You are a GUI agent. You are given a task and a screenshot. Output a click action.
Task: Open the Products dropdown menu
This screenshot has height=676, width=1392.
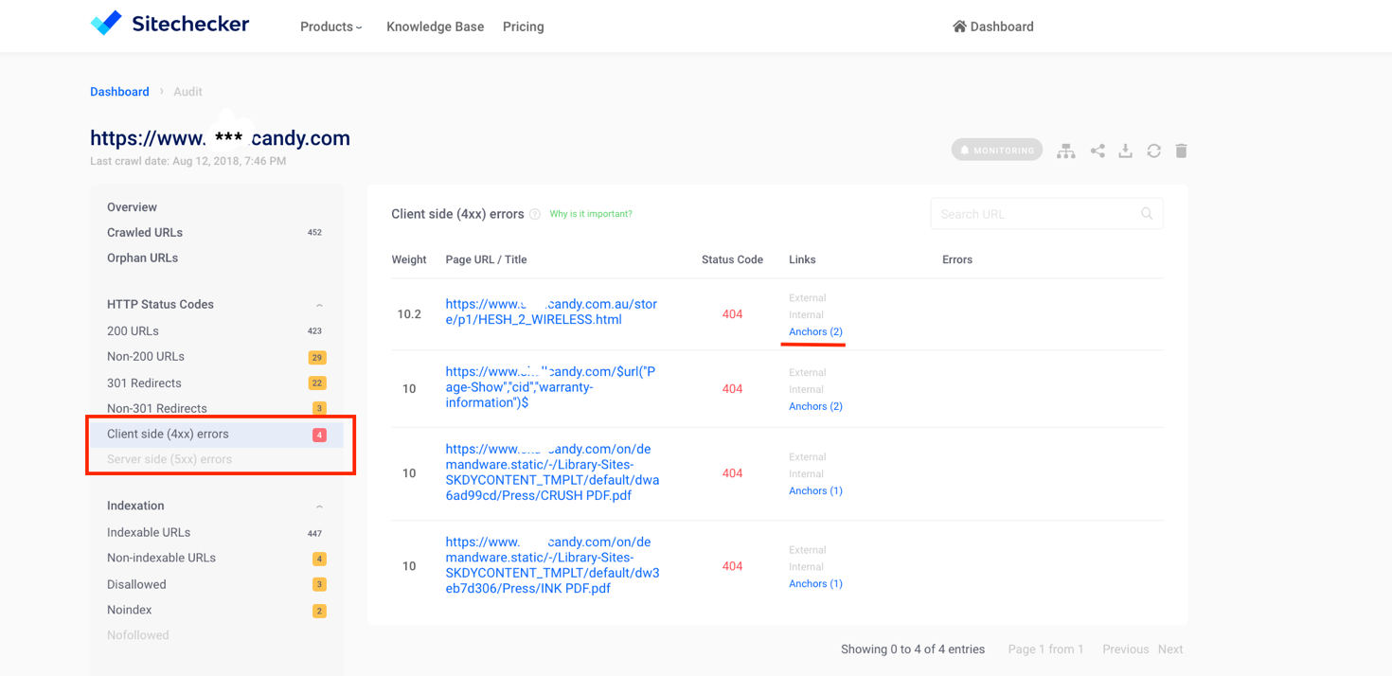(331, 27)
